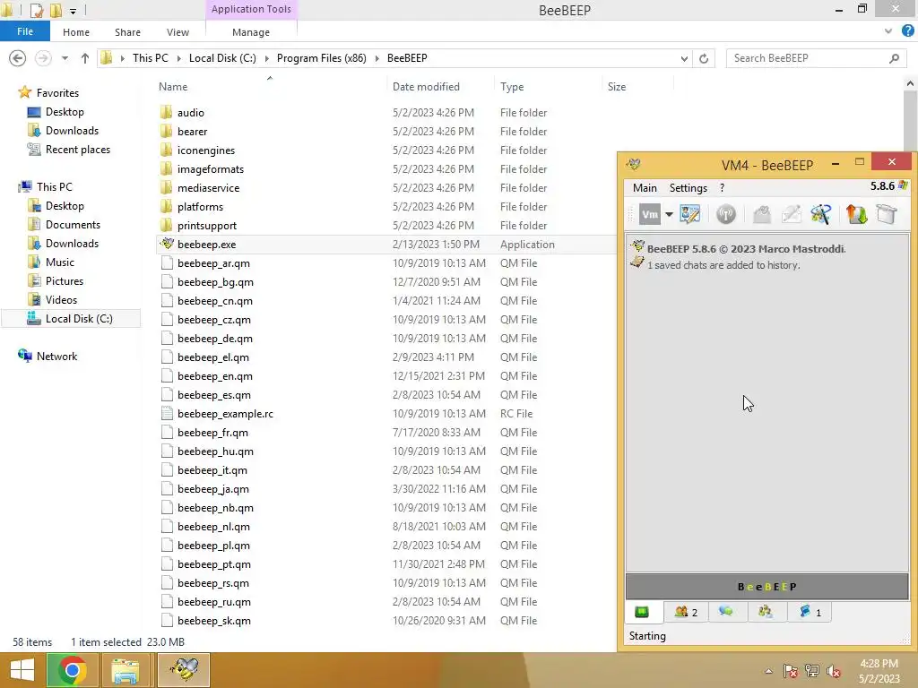The height and width of the screenshot is (688, 918).
Task: Select Videos under This PC
Action: click(x=61, y=300)
